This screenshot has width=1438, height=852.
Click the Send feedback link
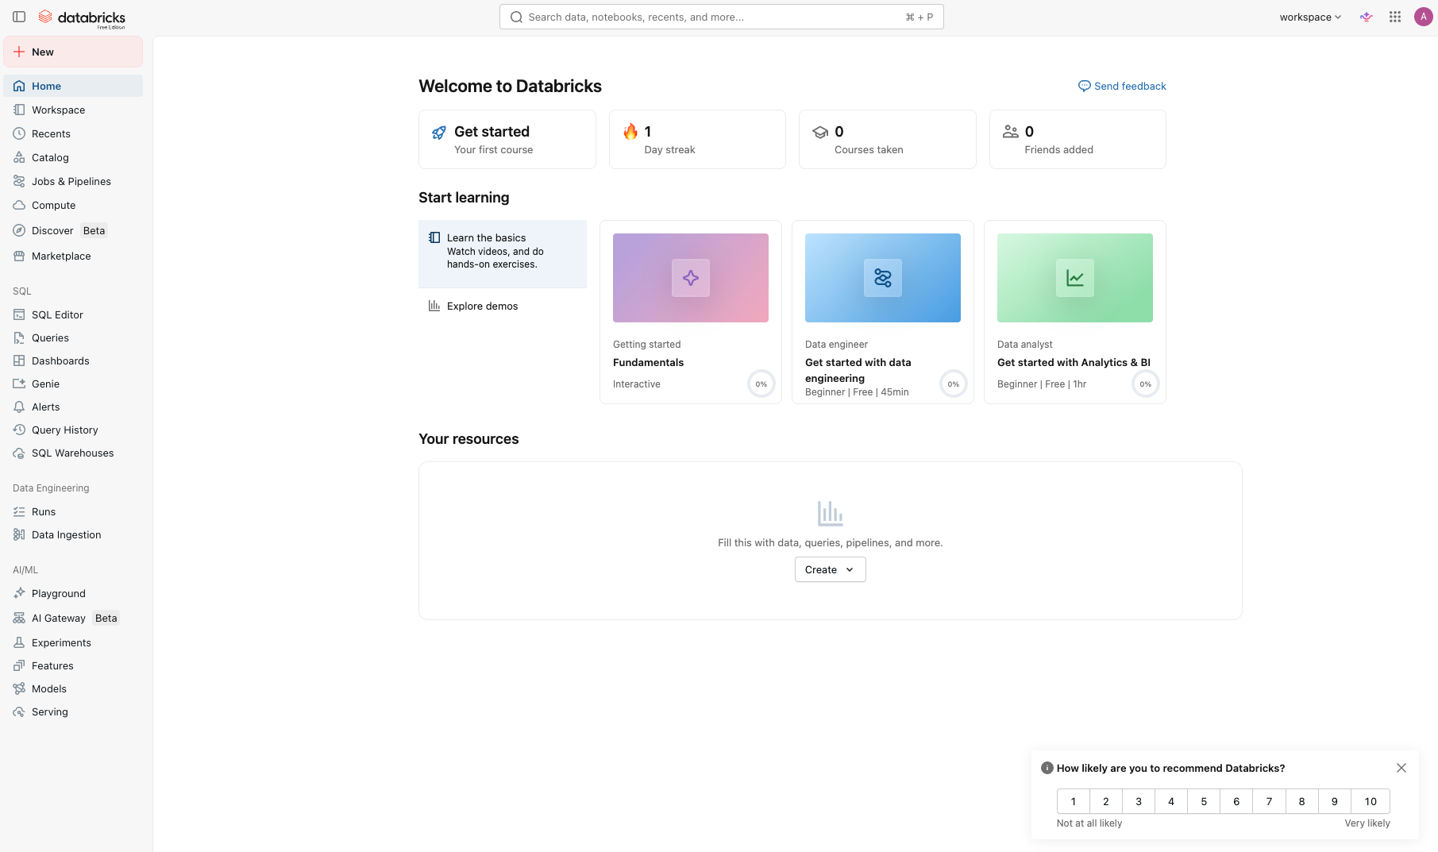[x=1121, y=86]
